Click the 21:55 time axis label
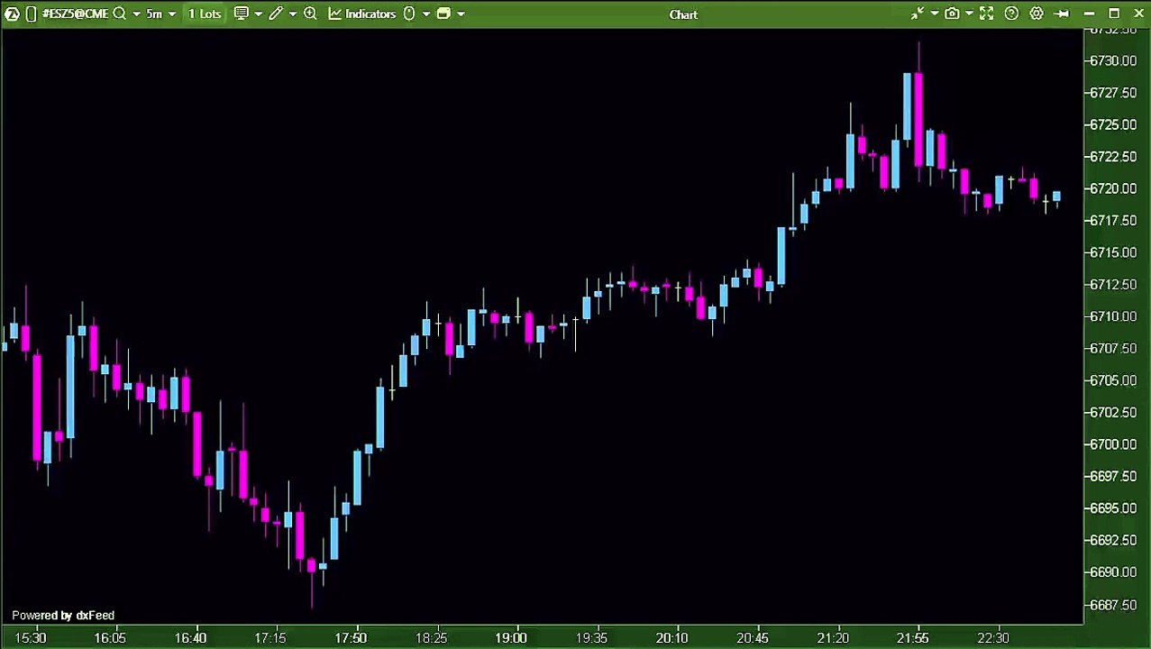Screen dimensions: 1151x649 (x=912, y=638)
